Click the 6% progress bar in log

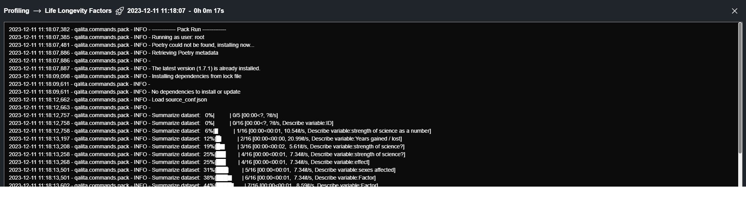[x=224, y=131]
